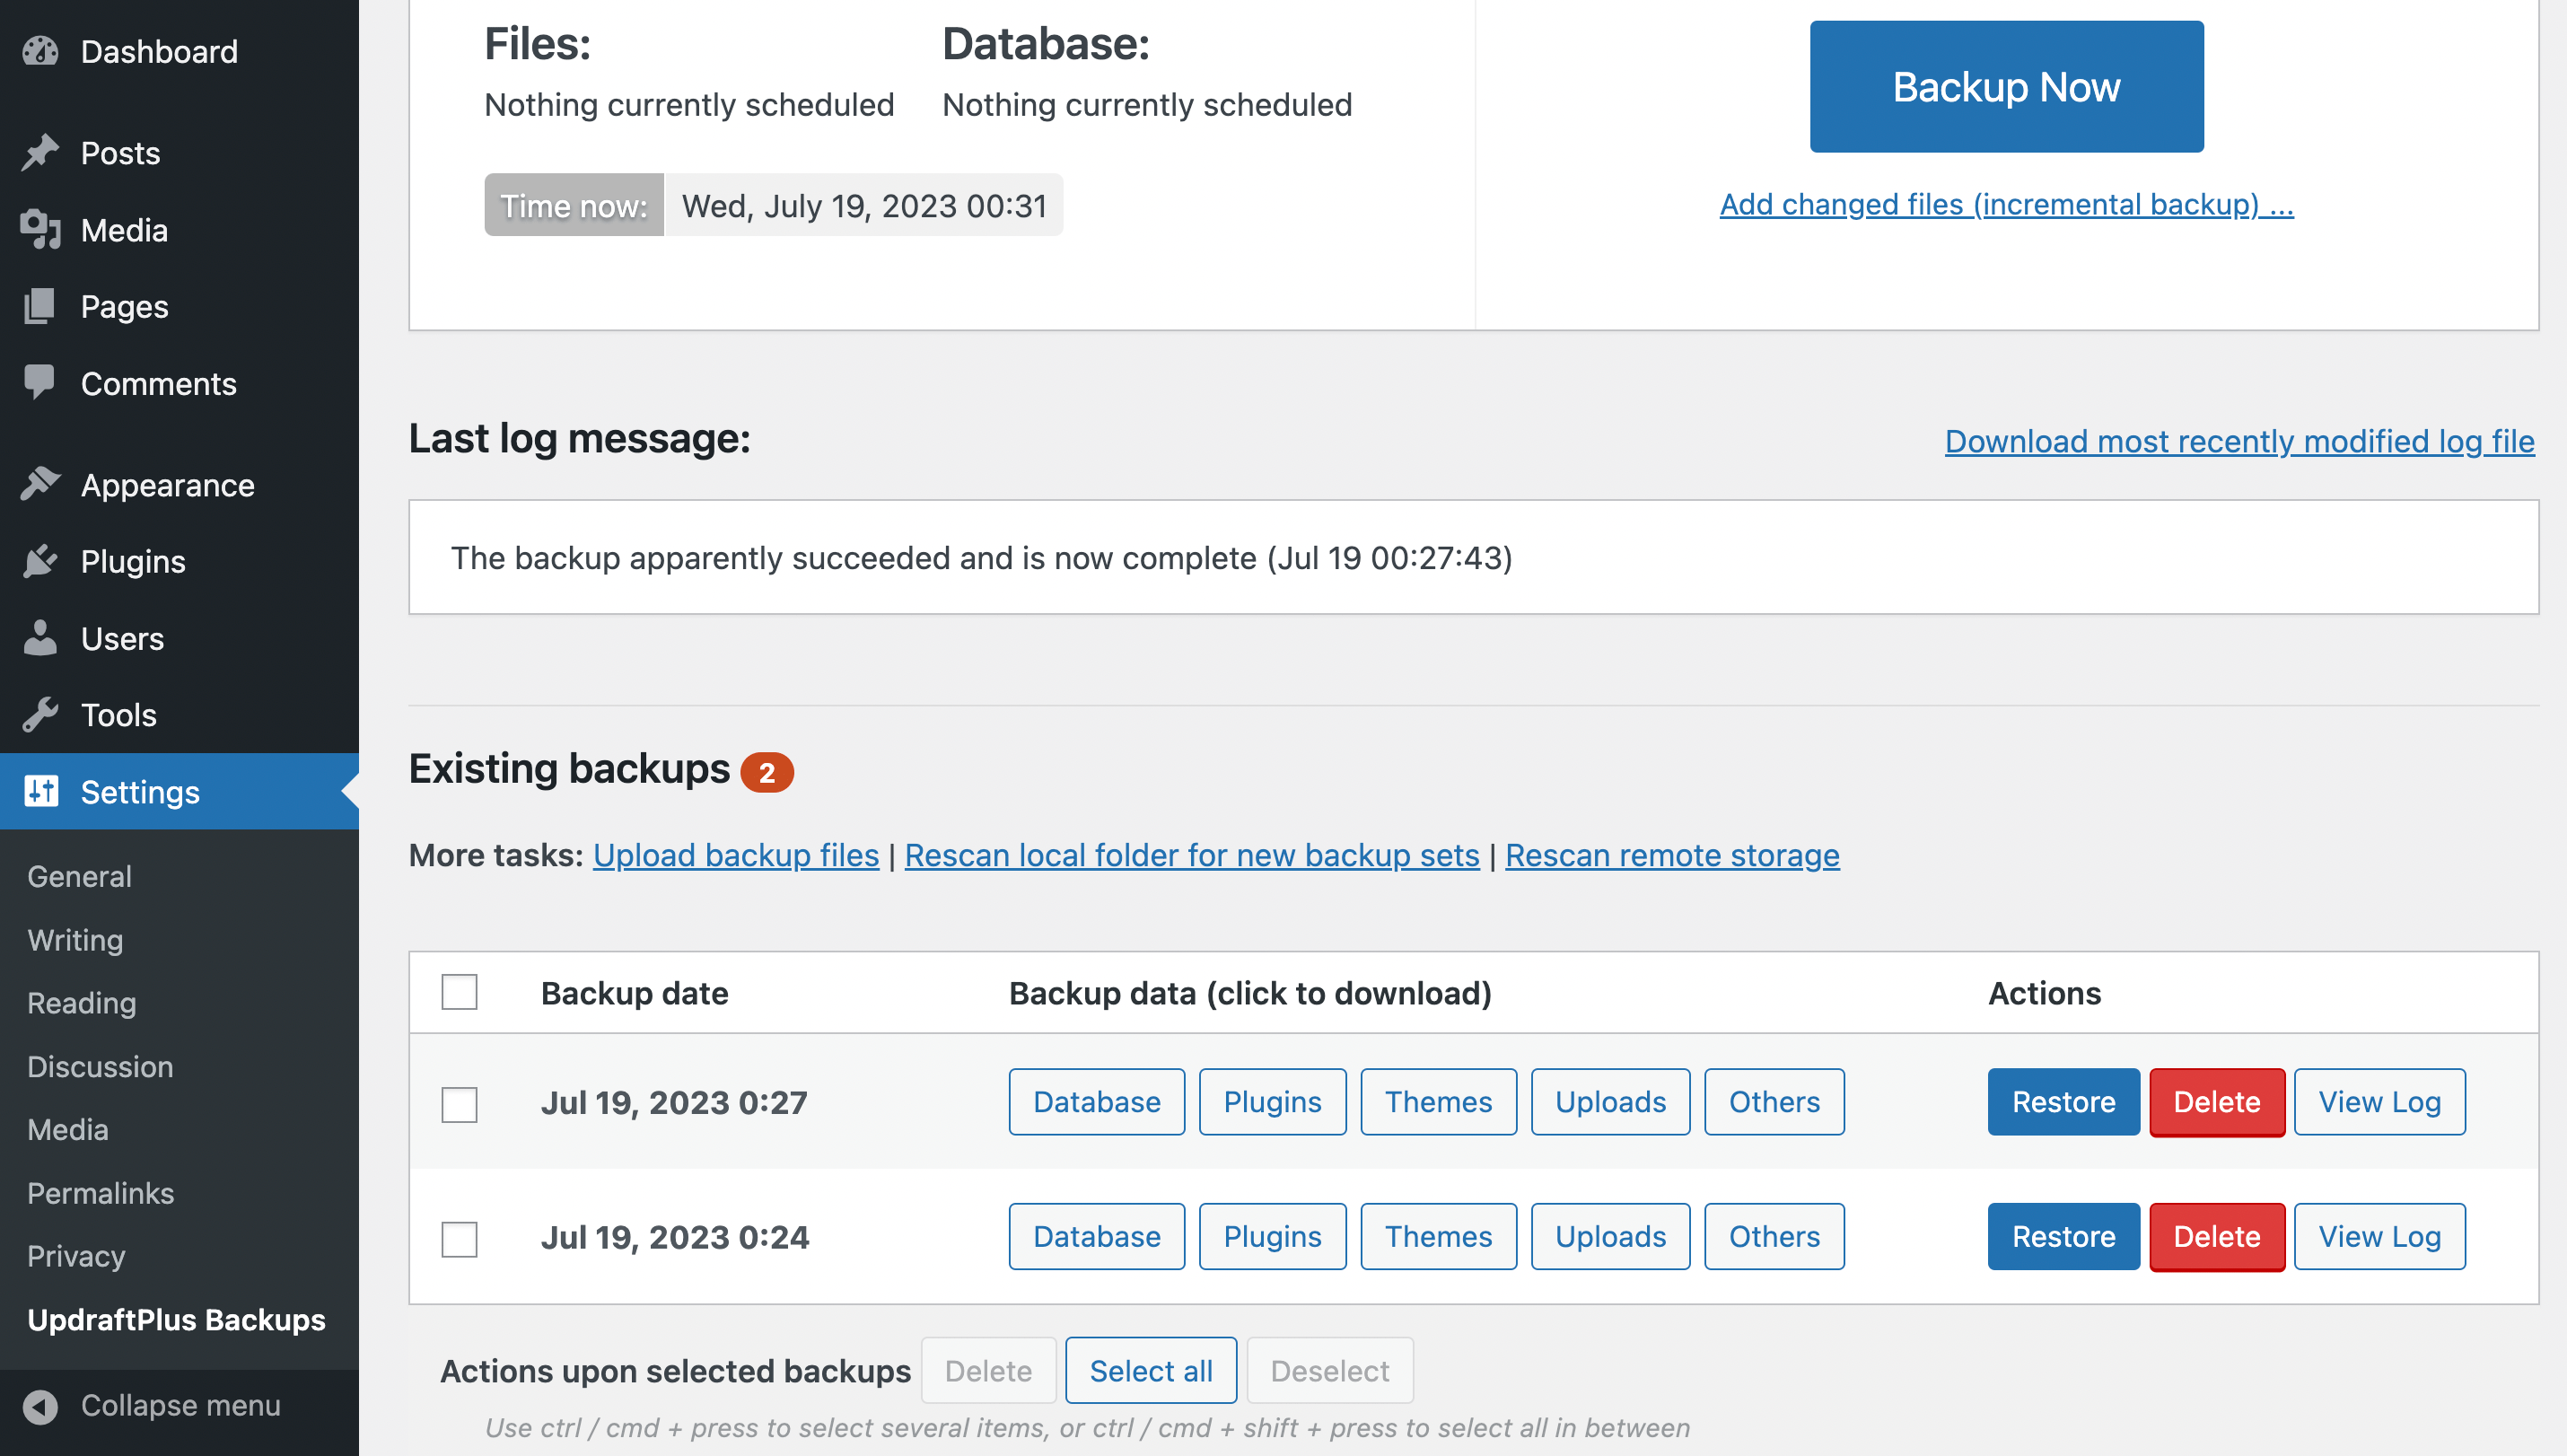Open Plugins via the plug icon
Image resolution: width=2567 pixels, height=1456 pixels.
41,561
